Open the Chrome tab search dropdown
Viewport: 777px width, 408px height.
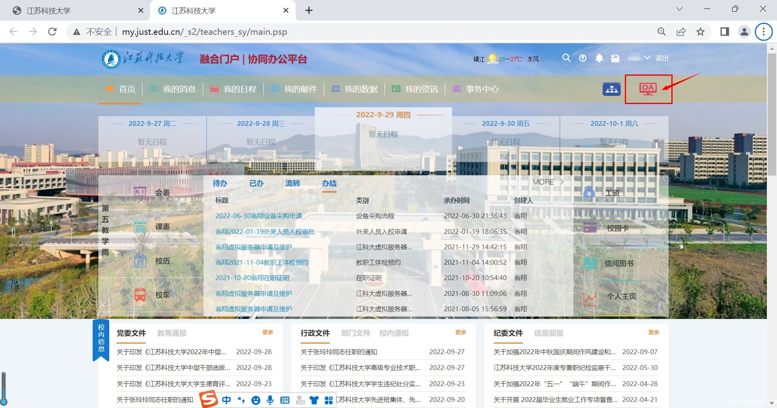tap(679, 9)
